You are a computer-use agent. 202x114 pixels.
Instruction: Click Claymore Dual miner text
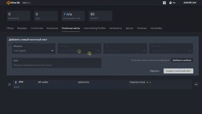pos(137,82)
